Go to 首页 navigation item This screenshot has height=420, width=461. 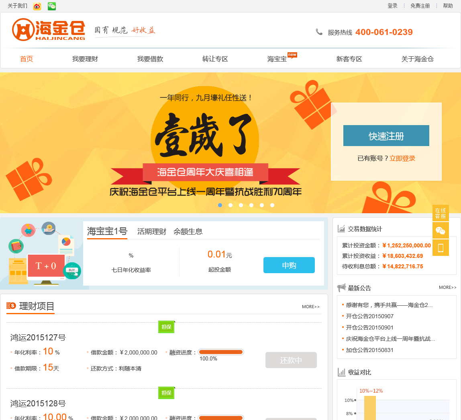coord(27,59)
